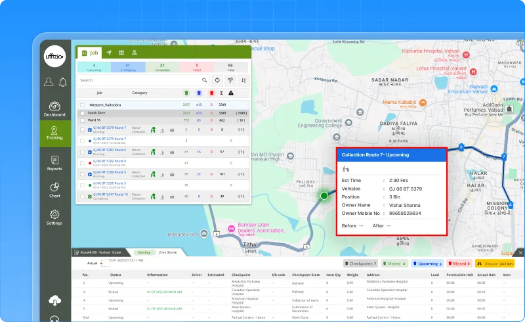The height and width of the screenshot is (322, 525).
Task: Click the cloud download icon in sidebar
Action: click(55, 300)
